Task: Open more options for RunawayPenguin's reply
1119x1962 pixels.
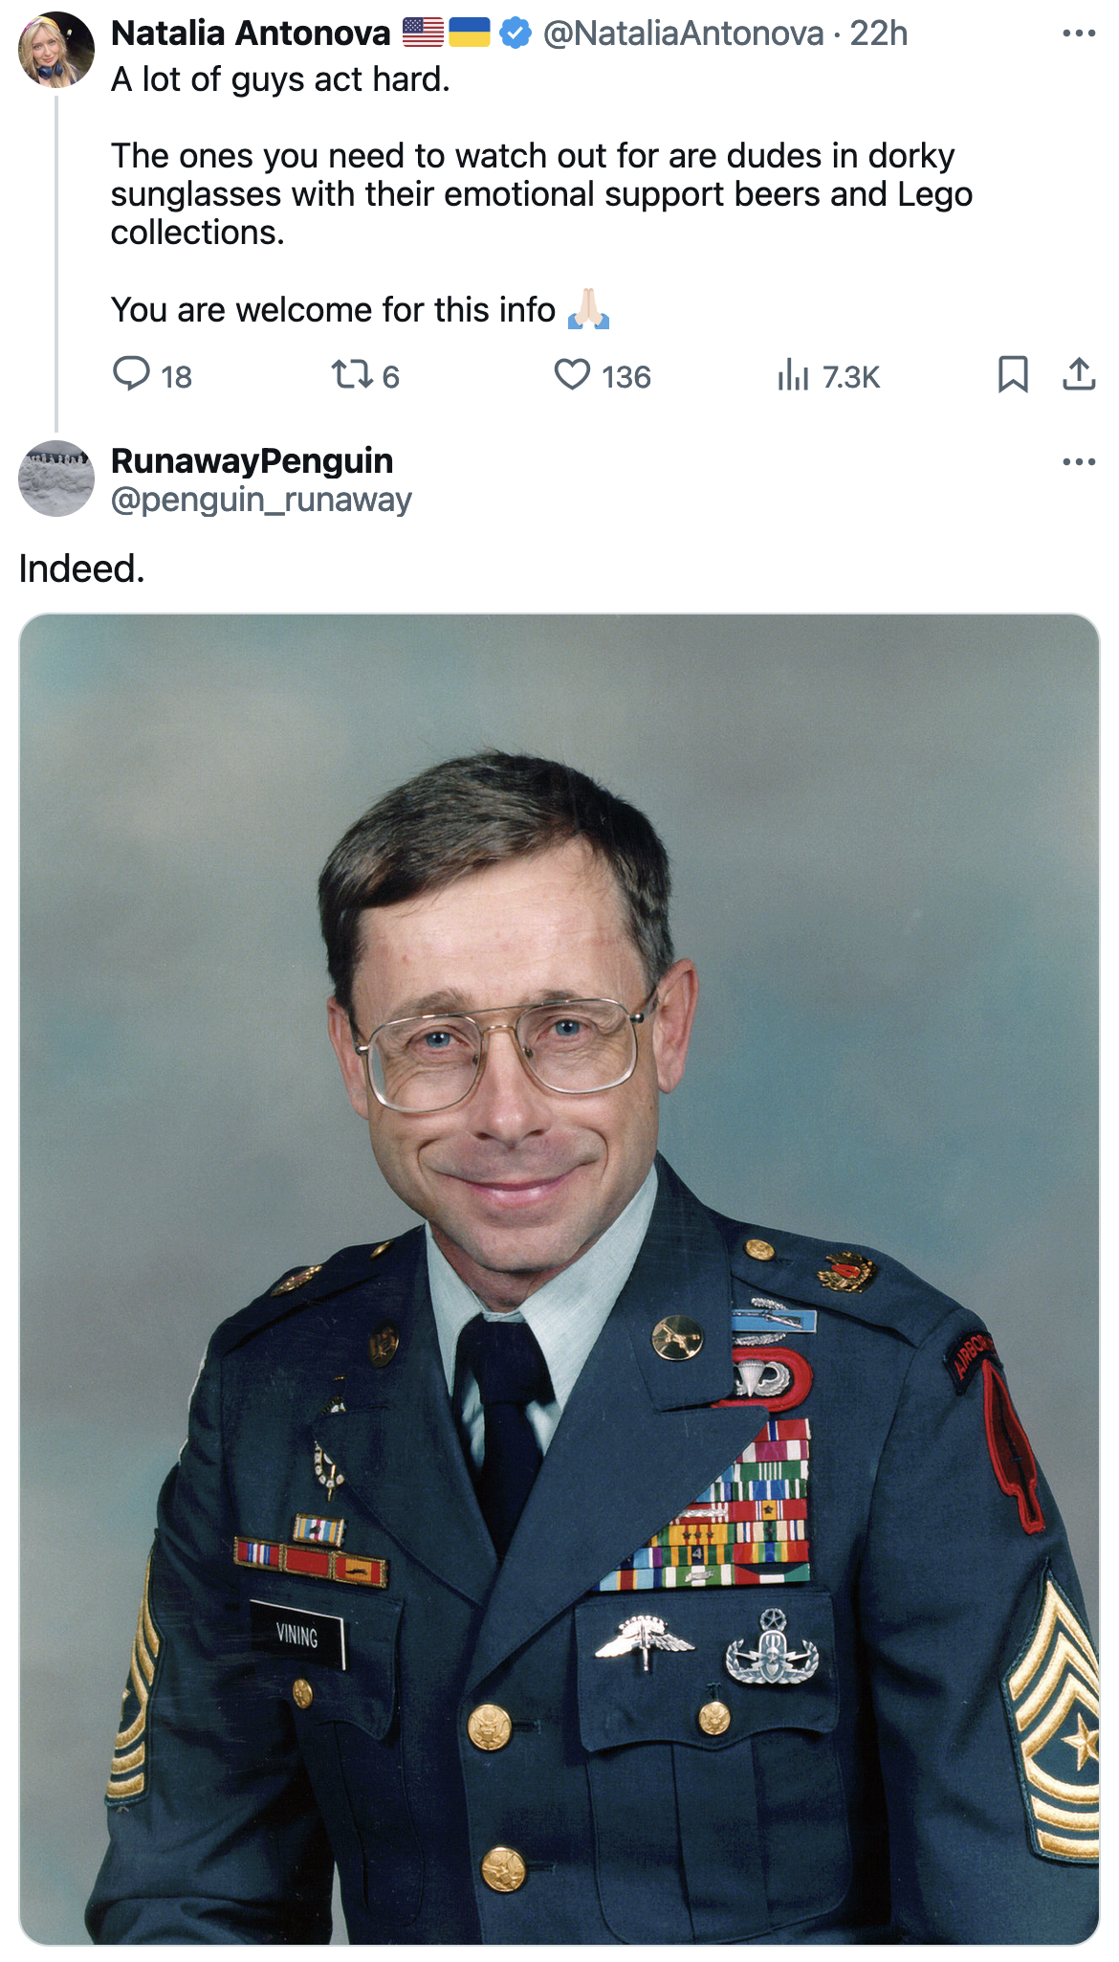Action: click(1079, 462)
